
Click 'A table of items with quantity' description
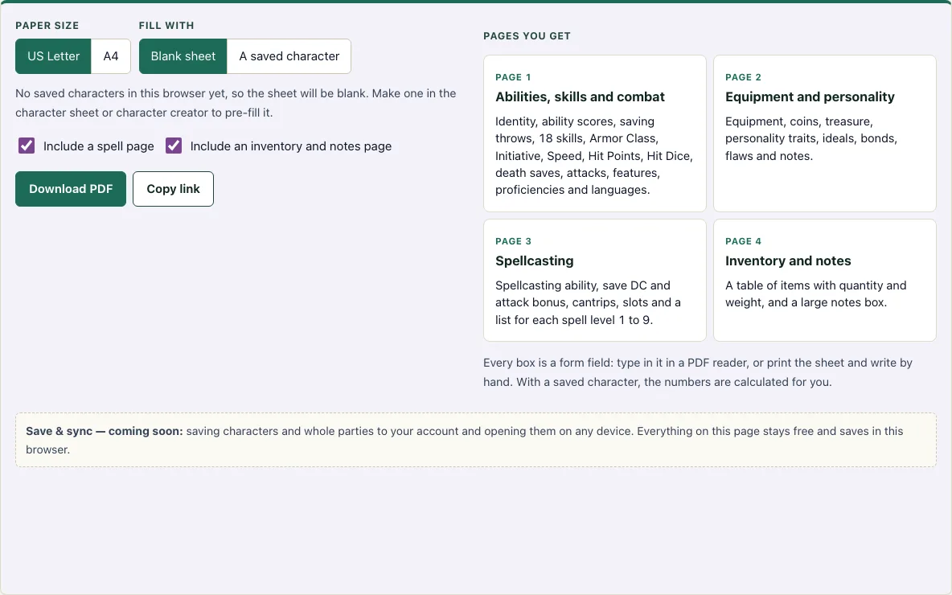point(815,293)
